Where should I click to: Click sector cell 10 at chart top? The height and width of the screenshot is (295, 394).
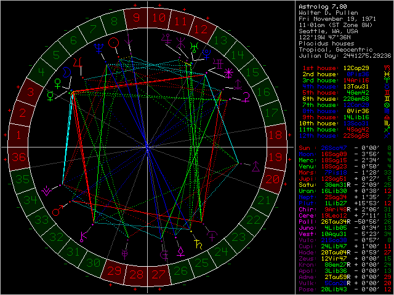pos(159,18)
